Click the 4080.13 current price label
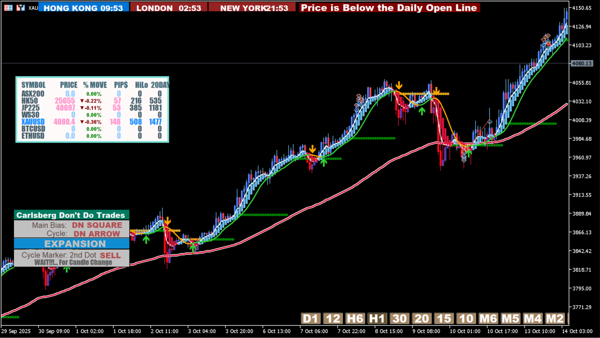Viewport: 600px width, 338px height. tap(581, 63)
